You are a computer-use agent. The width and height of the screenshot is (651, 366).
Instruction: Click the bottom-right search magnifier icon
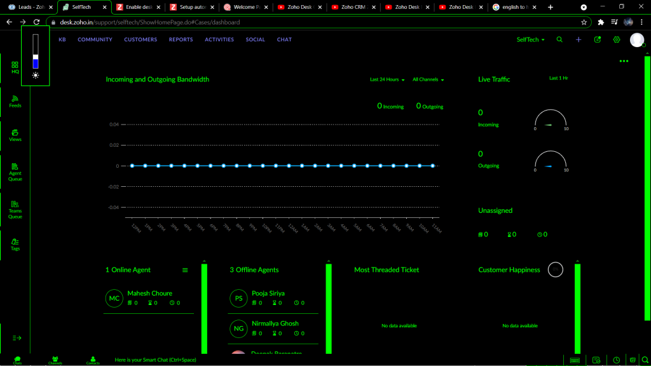click(645, 360)
